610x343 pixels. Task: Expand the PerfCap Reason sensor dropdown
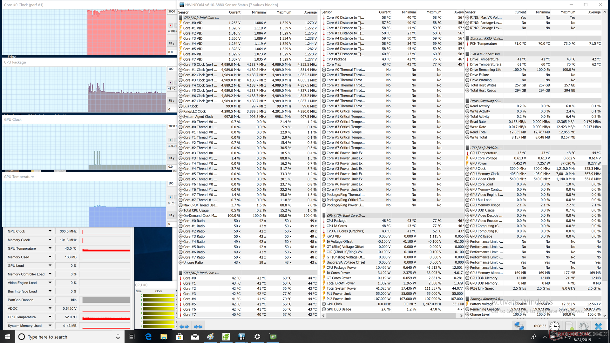point(50,300)
